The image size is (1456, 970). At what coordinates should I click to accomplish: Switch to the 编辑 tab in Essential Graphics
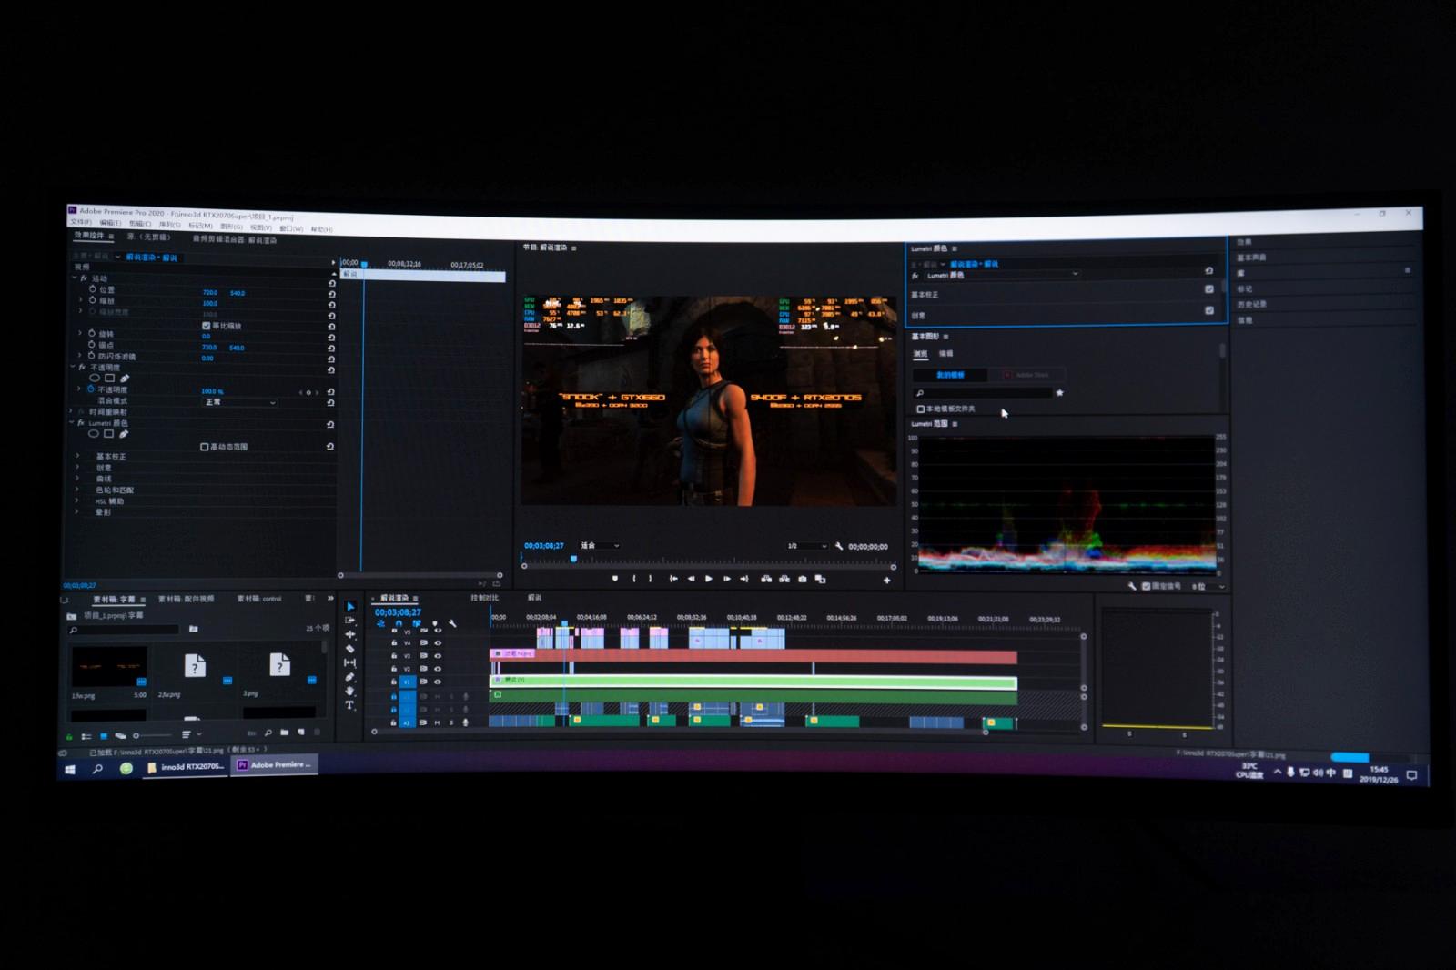946,353
